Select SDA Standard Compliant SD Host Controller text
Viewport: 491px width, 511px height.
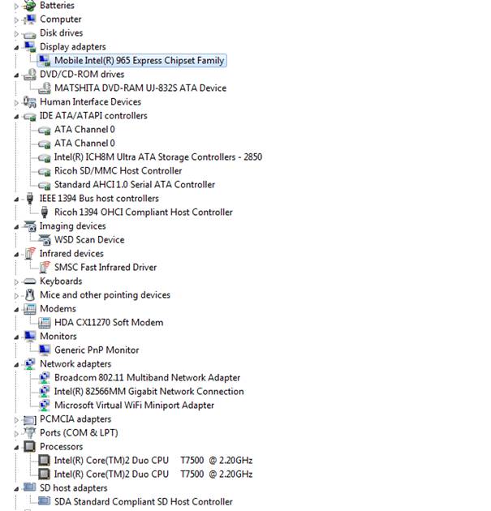point(144,502)
